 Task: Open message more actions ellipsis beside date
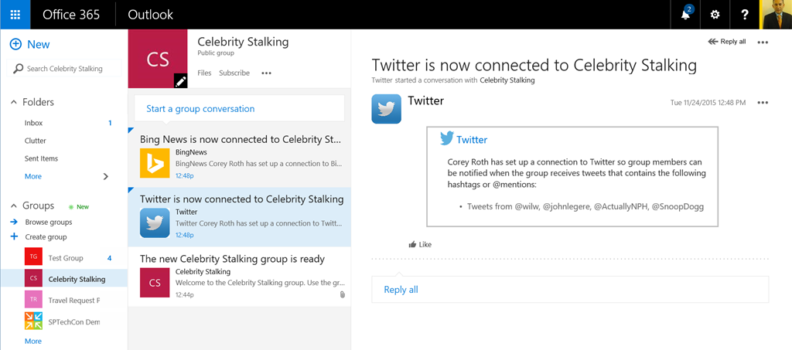(x=763, y=103)
